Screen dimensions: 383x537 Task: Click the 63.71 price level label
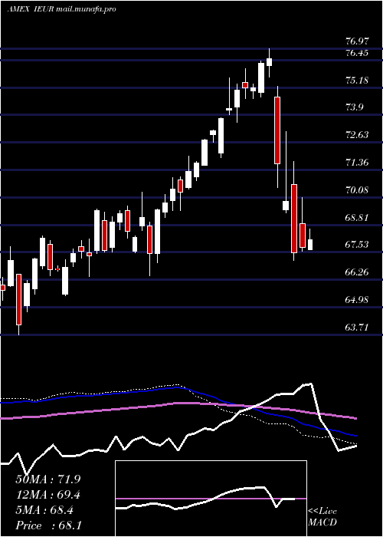coord(357,328)
